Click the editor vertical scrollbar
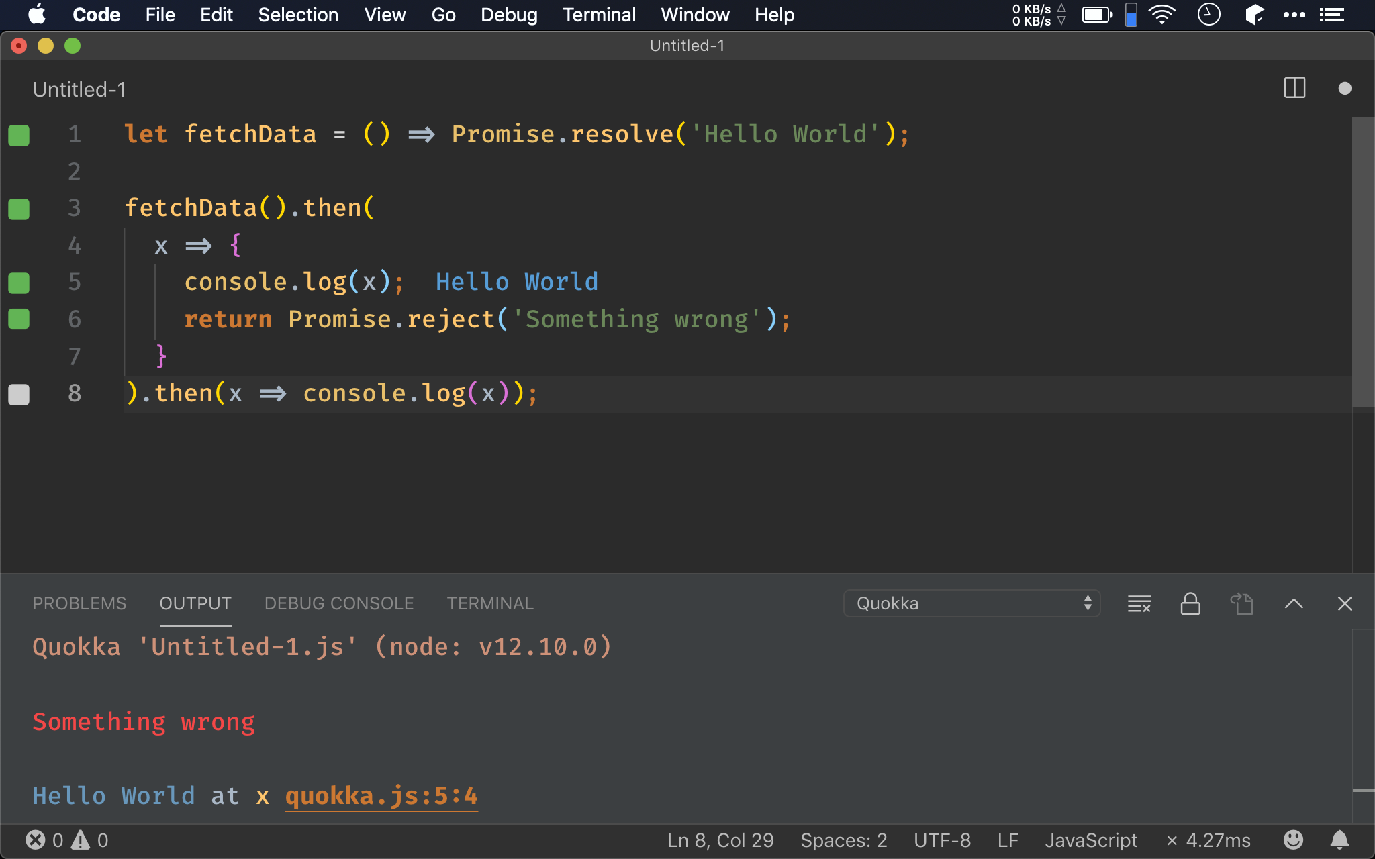The height and width of the screenshot is (859, 1375). [x=1363, y=262]
